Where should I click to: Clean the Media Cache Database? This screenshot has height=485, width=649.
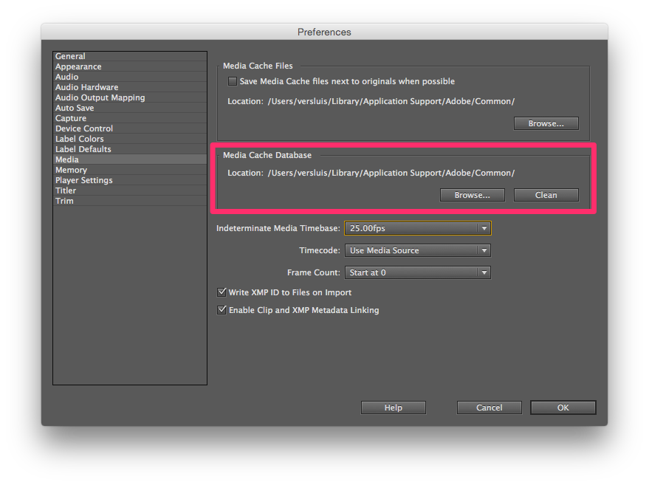pyautogui.click(x=546, y=194)
